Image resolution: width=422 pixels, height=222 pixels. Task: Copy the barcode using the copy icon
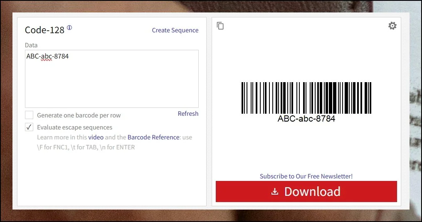point(220,26)
